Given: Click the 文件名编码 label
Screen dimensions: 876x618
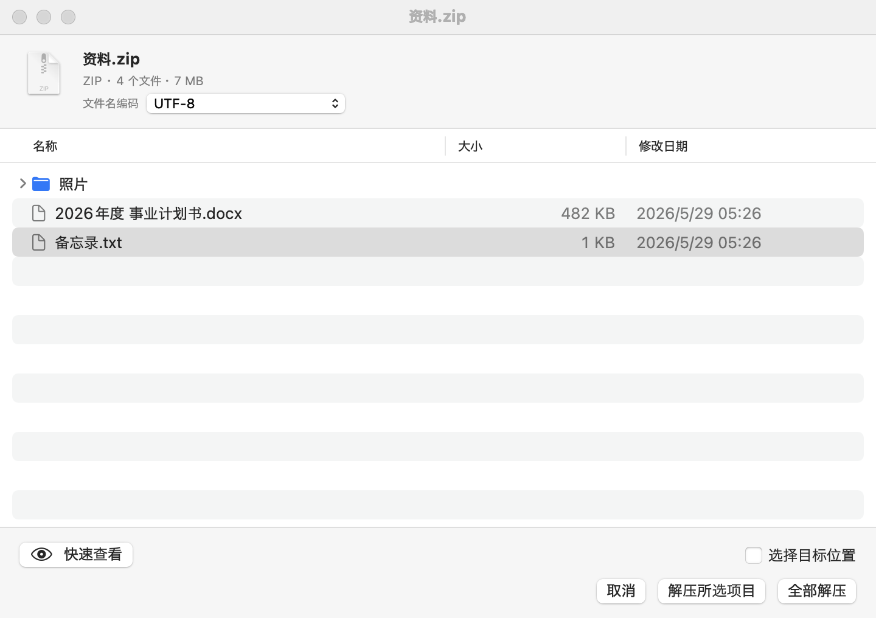Looking at the screenshot, I should point(111,103).
